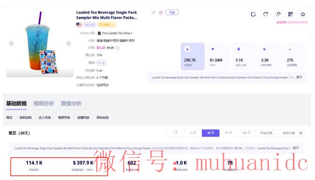Click the $3.41 price value
Viewport: 315px width, 180px height.
click(101, 47)
